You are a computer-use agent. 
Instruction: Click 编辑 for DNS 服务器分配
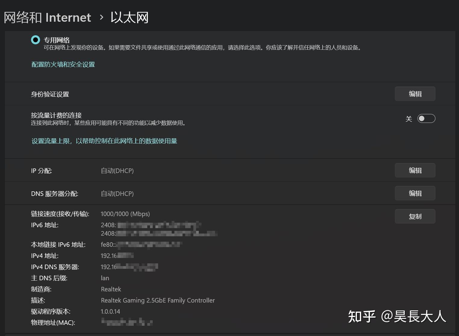415,193
